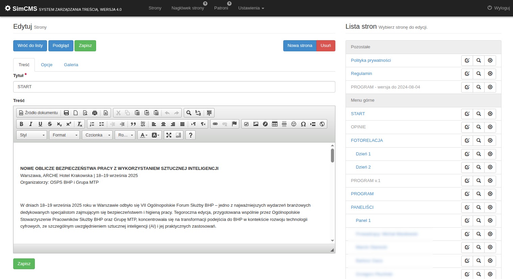Screen dimensions: 513x279
Task: Open Polityka prywatności page link
Action: pos(371,60)
